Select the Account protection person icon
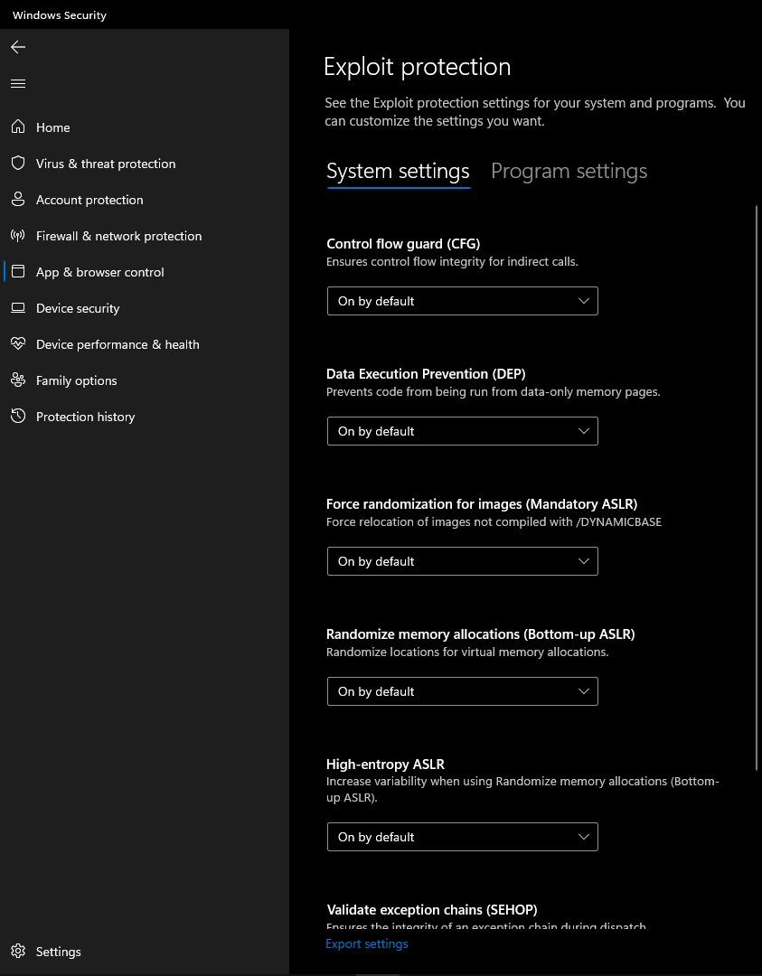The image size is (762, 976). tap(18, 200)
